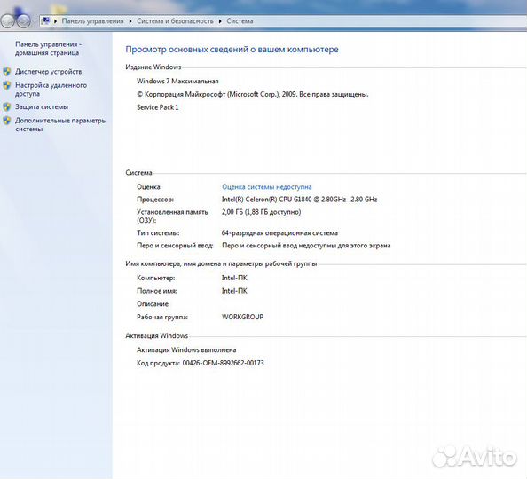
Task: Open Панель управления - домашняя страница link
Action: point(49,49)
